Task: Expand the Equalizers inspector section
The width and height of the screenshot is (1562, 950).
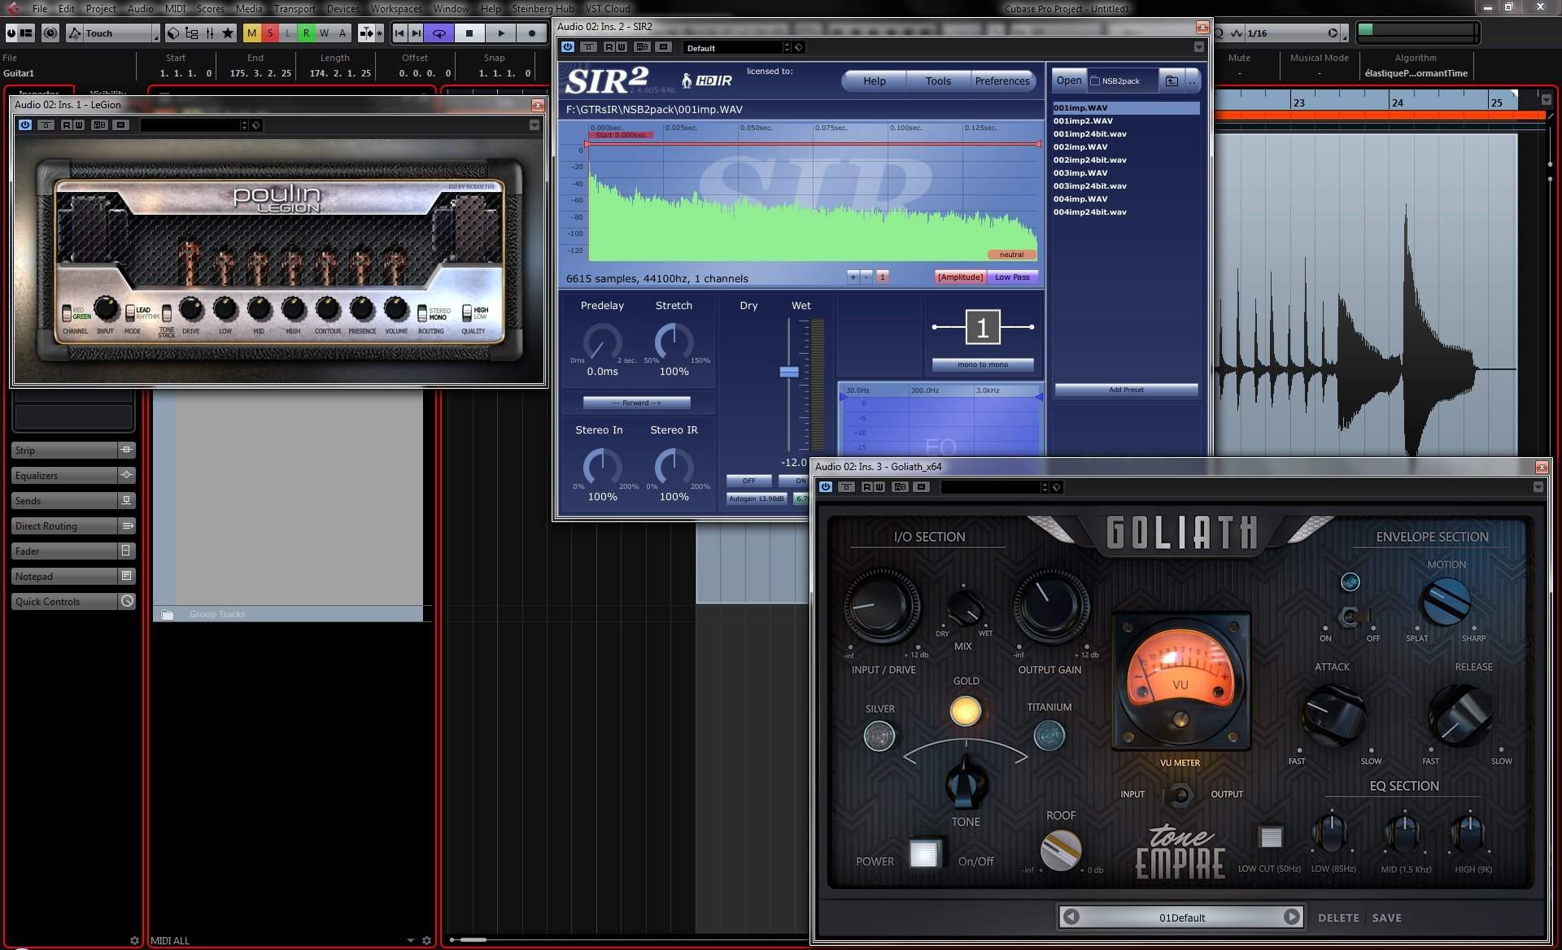Action: [x=63, y=475]
